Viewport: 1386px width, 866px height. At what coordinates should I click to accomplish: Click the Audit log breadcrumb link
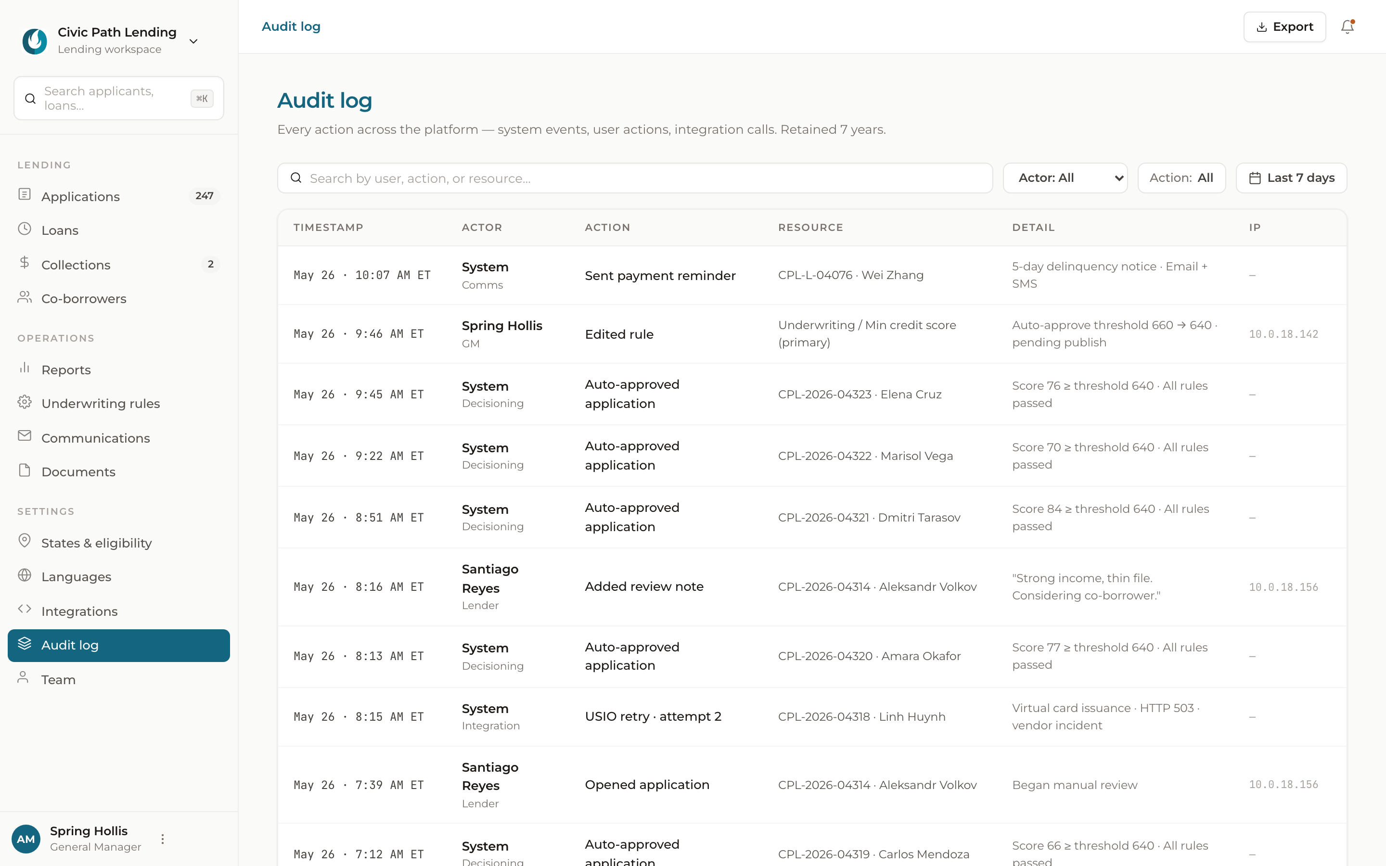(x=291, y=26)
